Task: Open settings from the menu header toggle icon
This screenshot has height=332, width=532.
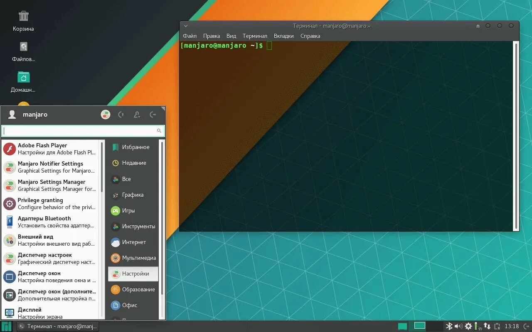Action: 106,115
